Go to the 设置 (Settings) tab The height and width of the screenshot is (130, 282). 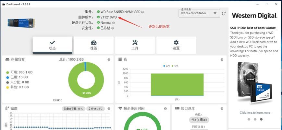click(x=176, y=45)
